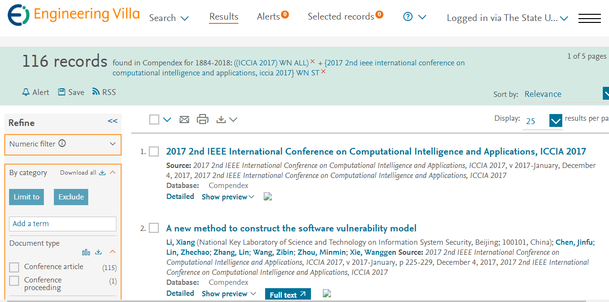The height and width of the screenshot is (302, 609).
Task: Collapse Refine panel with double arrows
Action: (x=113, y=121)
